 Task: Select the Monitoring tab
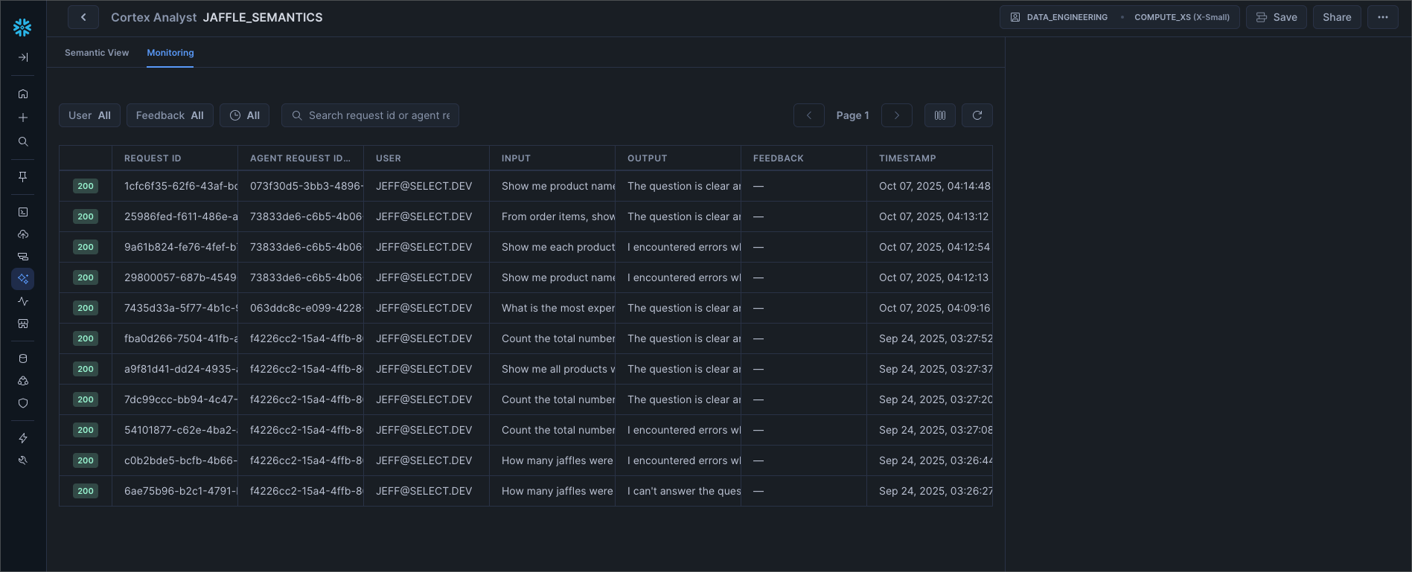pyautogui.click(x=170, y=53)
